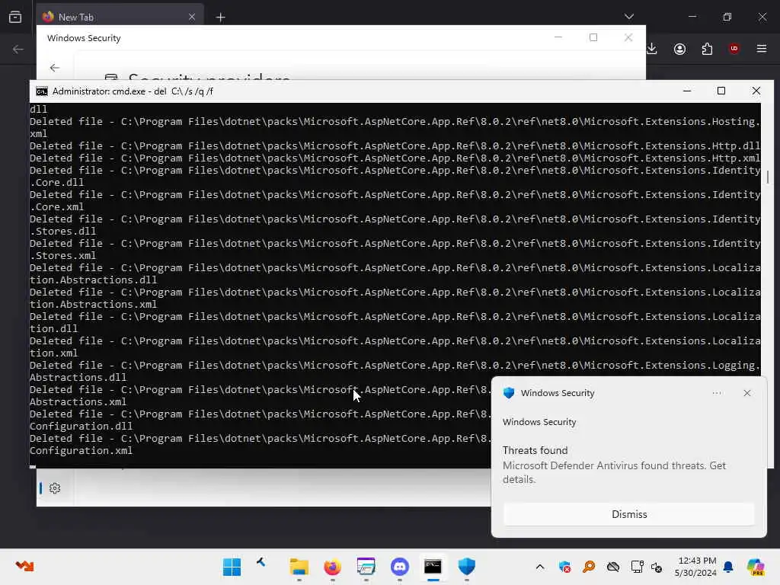Close the New Tab browser tab

192,17
